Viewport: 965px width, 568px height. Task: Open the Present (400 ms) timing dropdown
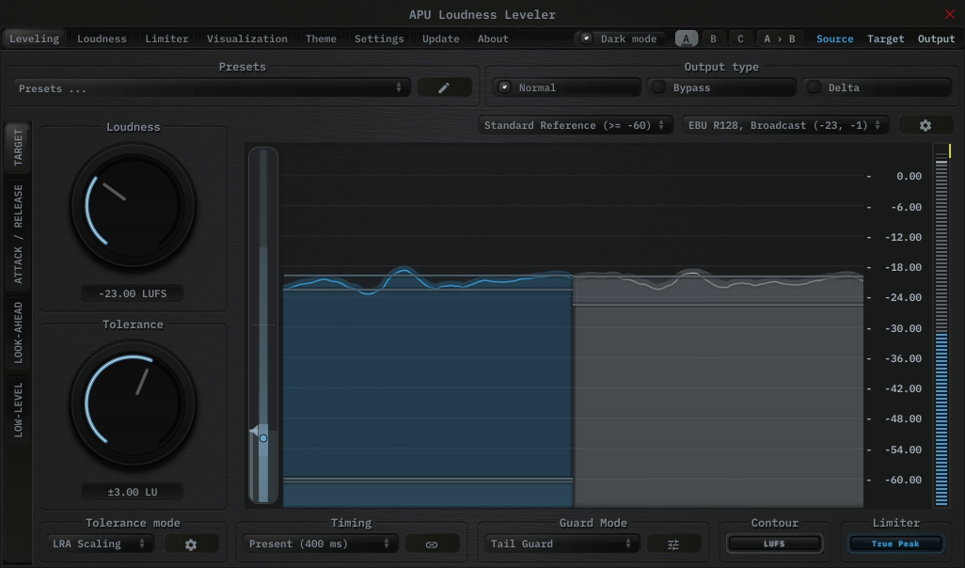(x=319, y=543)
